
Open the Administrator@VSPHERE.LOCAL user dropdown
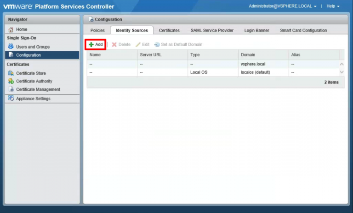pyautogui.click(x=282, y=6)
